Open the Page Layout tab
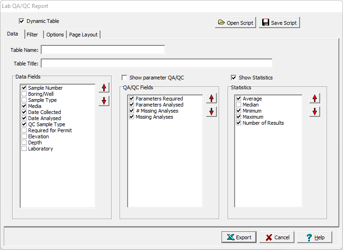This screenshot has width=343, height=250. point(83,35)
